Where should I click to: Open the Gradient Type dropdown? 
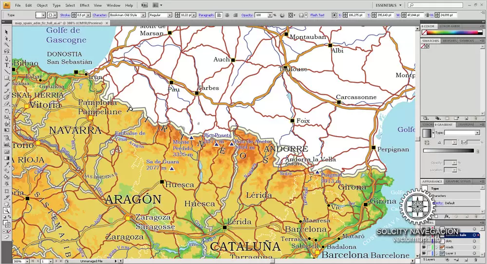pos(477,132)
